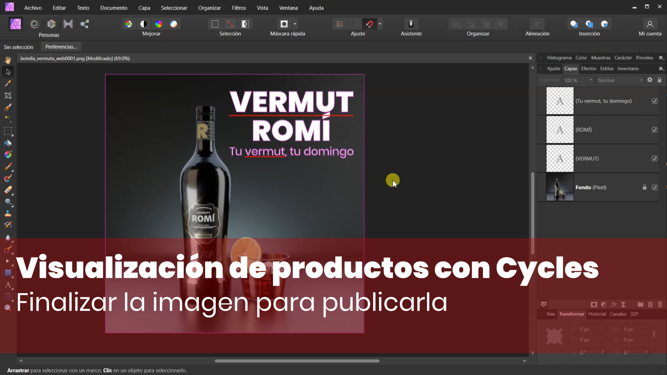Toggle the layer lock icon beside blend mode
Image resolution: width=667 pixels, height=375 pixels.
659,80
